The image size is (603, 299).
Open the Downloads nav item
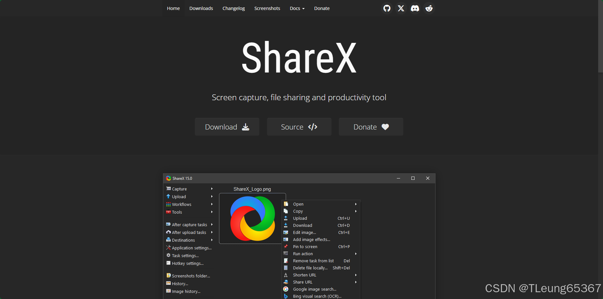point(201,8)
